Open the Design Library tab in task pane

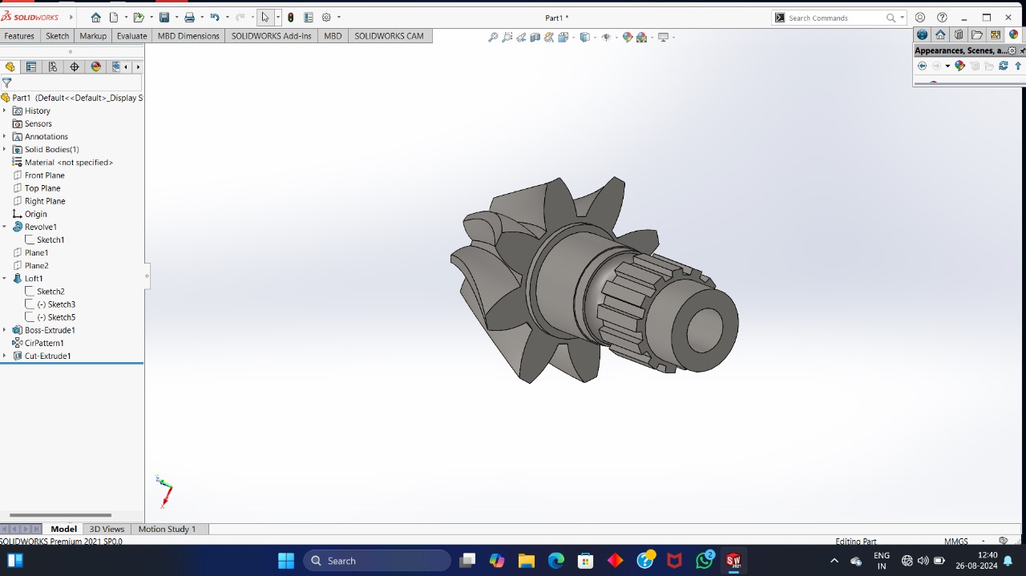pyautogui.click(x=959, y=34)
